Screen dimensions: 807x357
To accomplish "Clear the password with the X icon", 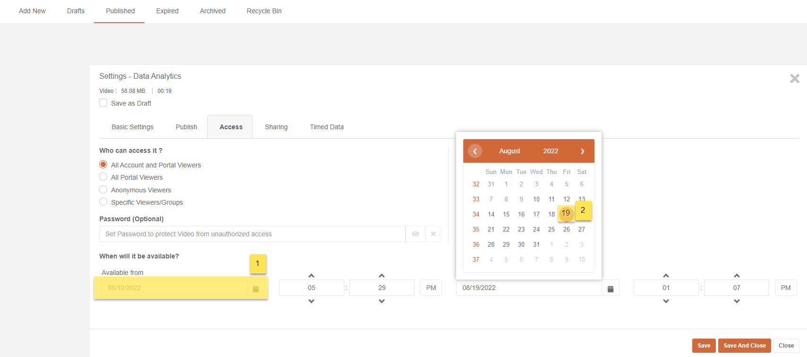I will click(433, 234).
